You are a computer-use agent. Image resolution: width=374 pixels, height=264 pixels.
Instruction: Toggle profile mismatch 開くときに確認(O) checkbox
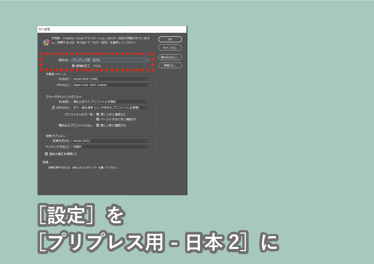(x=98, y=114)
